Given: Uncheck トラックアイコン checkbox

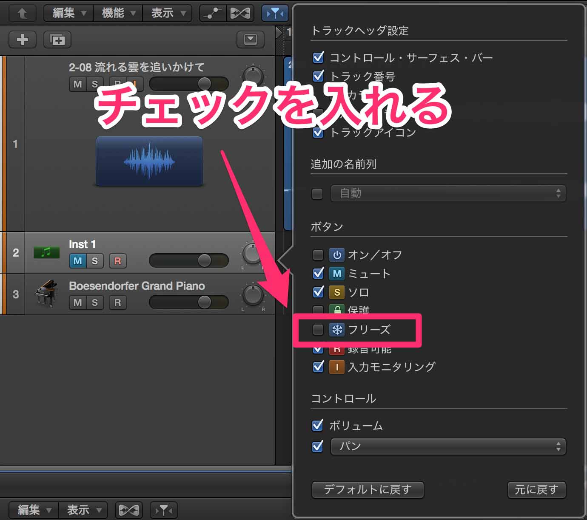Looking at the screenshot, I should [318, 133].
